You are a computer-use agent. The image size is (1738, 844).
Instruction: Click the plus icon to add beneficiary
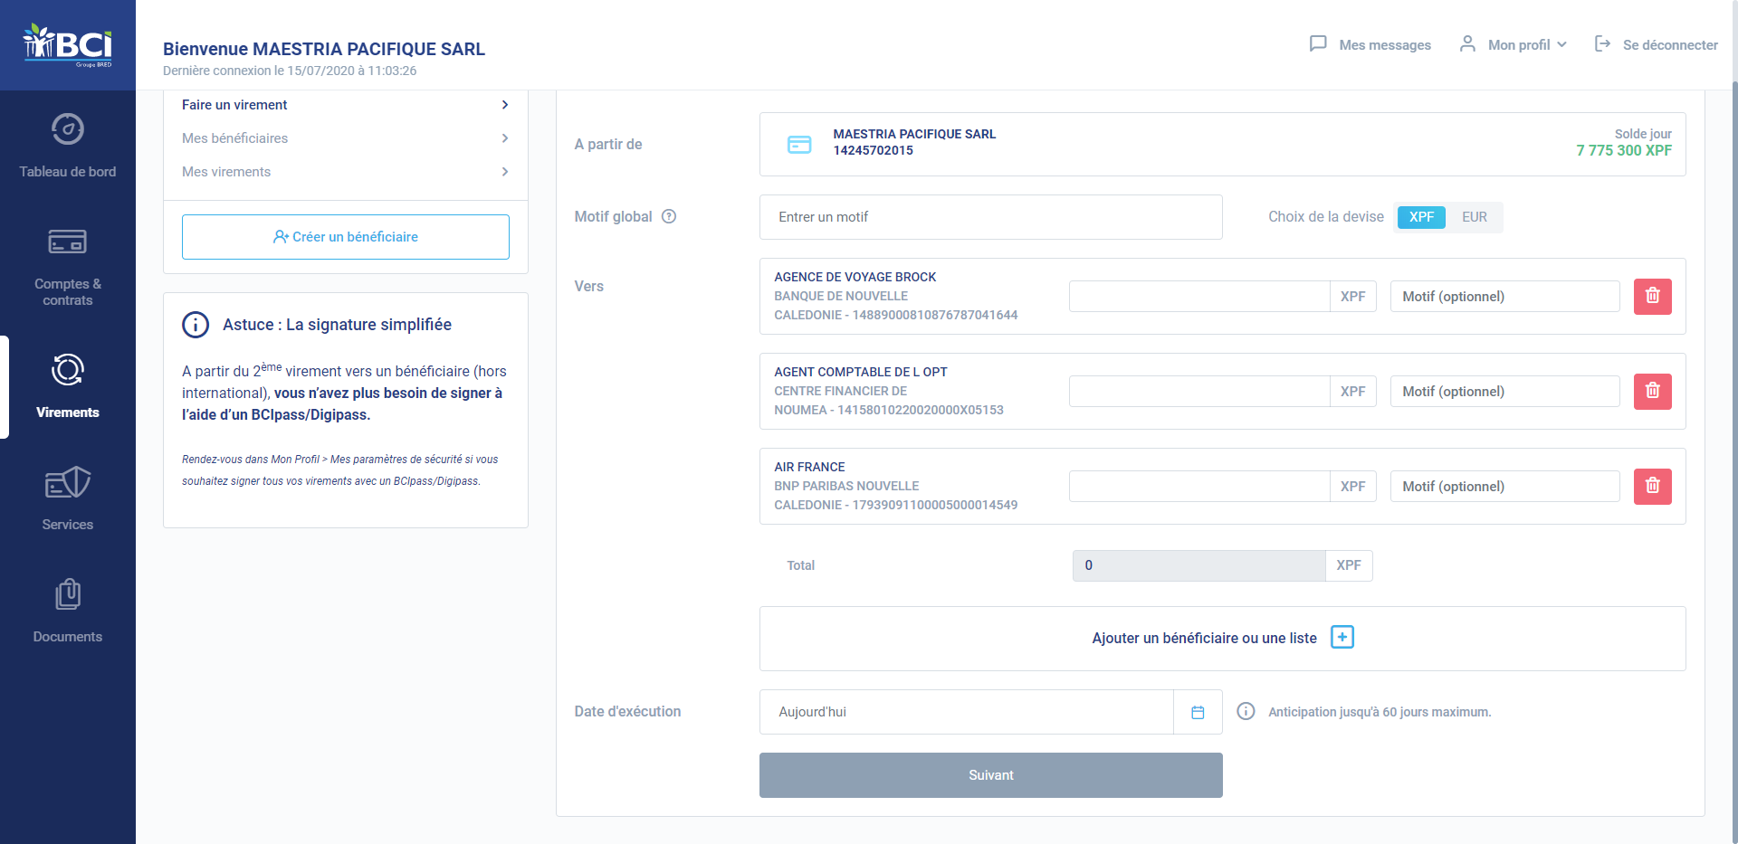1342,638
